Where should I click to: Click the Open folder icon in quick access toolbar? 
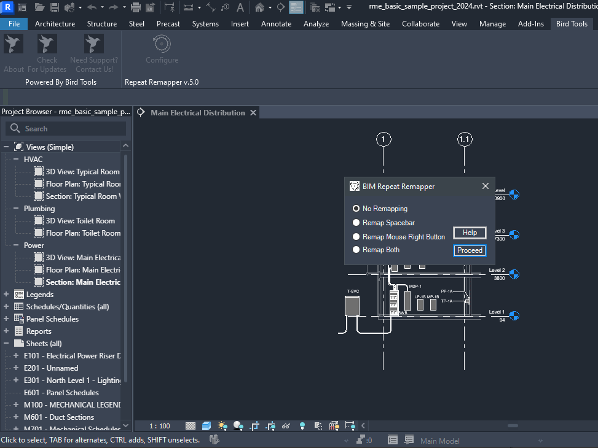[x=39, y=7]
